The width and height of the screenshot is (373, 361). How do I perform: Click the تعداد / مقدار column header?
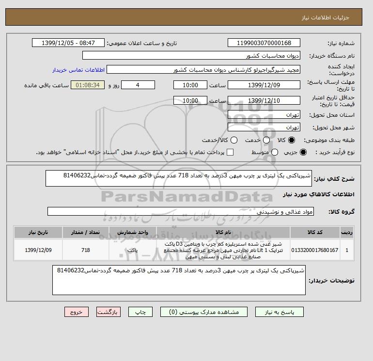pos(85,232)
